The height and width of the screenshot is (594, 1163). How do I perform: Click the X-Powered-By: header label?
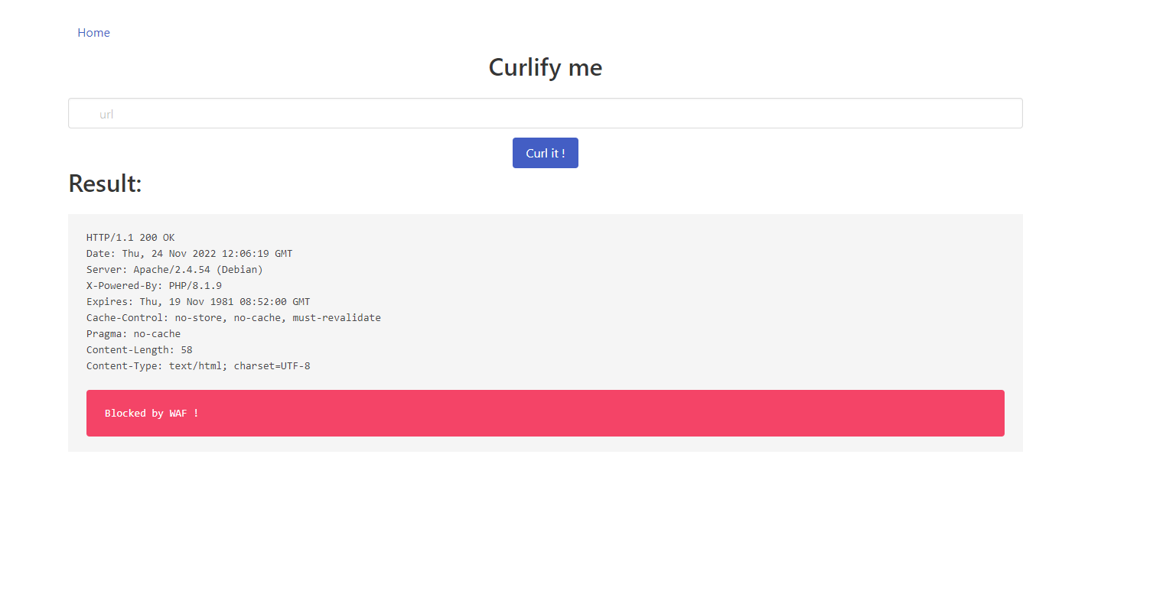[125, 286]
